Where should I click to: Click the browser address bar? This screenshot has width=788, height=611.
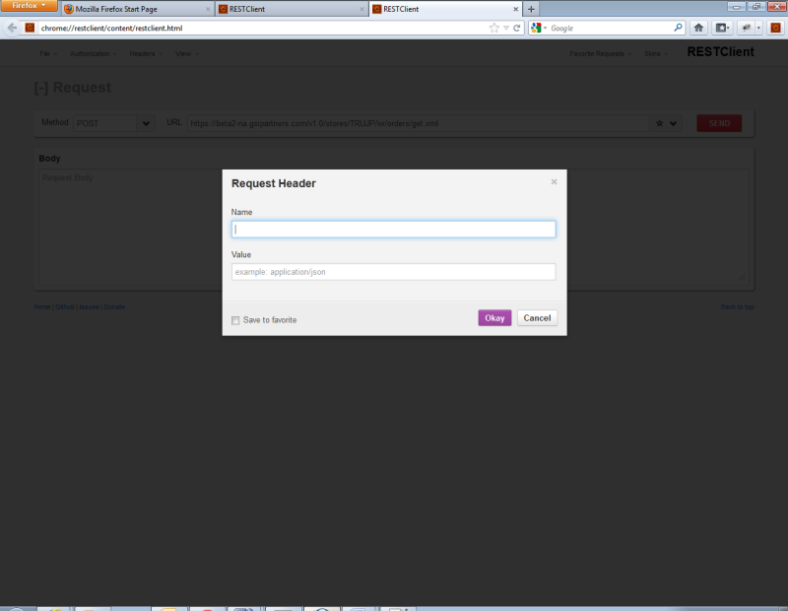pyautogui.click(x=256, y=28)
